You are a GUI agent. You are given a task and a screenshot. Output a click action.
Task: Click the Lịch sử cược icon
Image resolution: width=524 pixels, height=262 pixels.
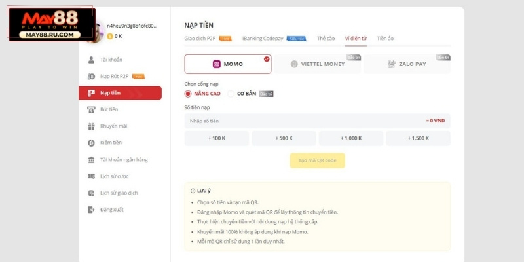91,176
